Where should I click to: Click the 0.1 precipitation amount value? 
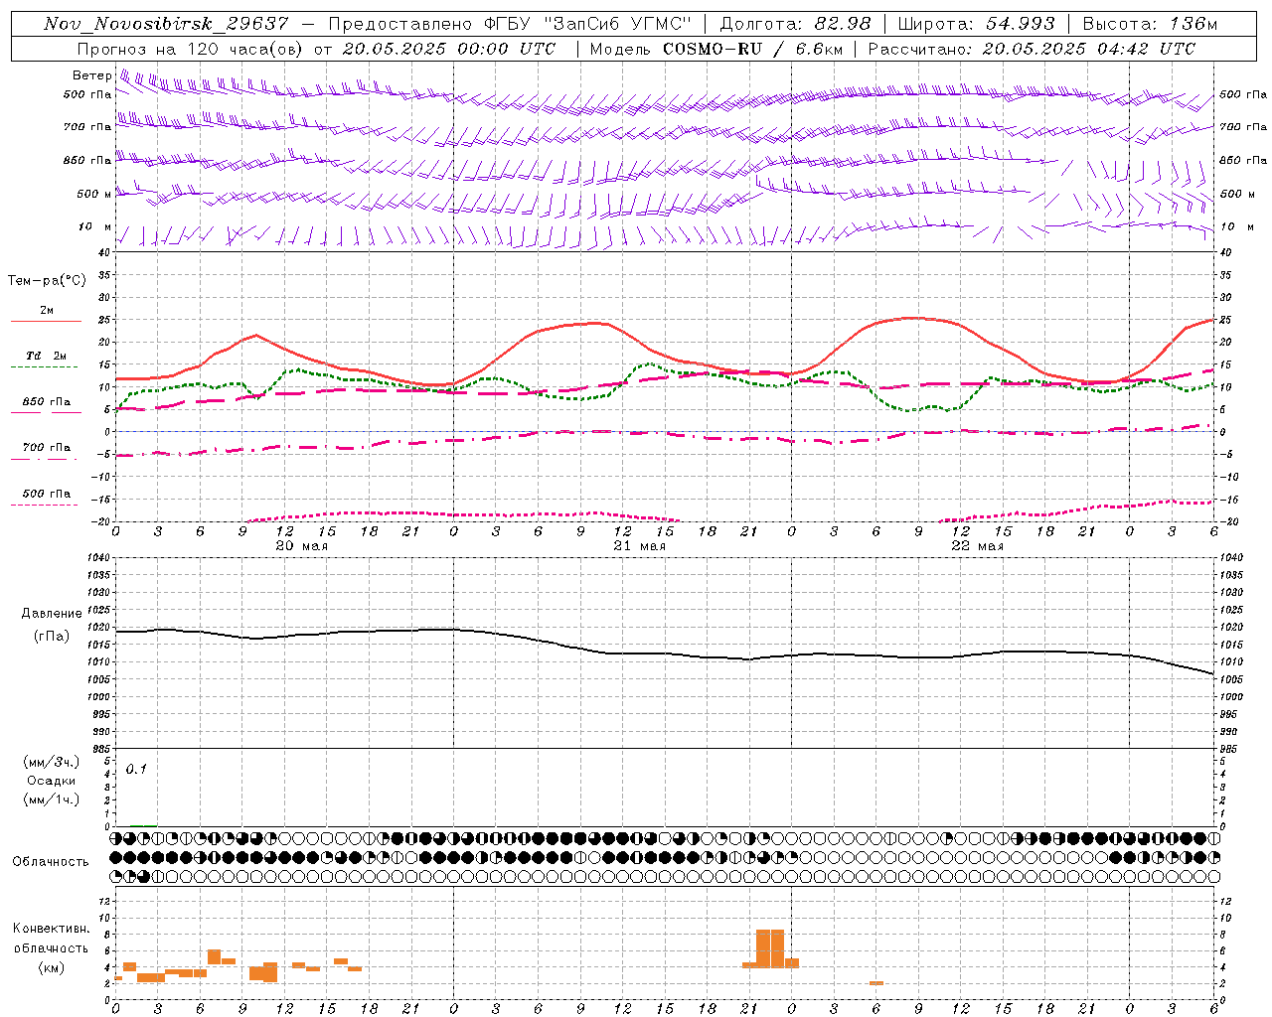(136, 769)
